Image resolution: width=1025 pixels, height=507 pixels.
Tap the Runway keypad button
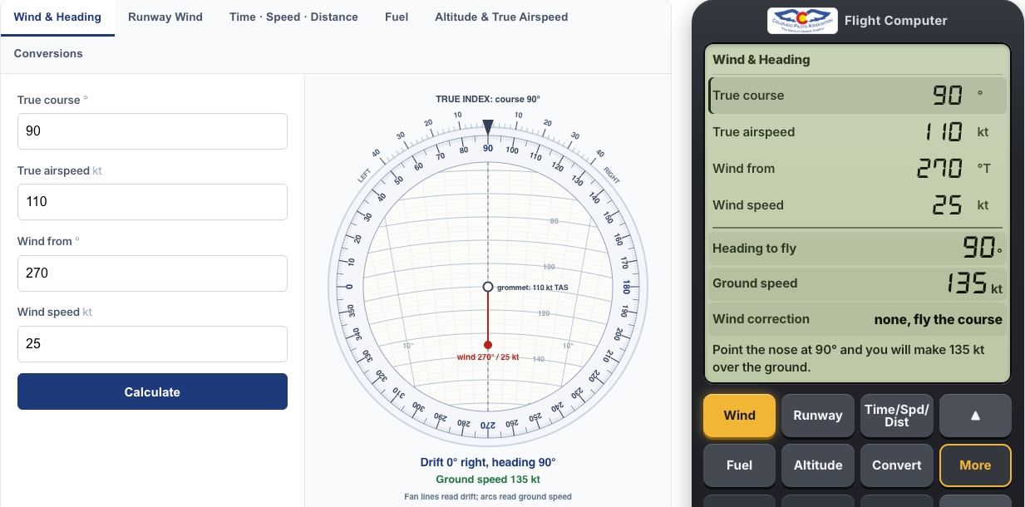click(818, 416)
